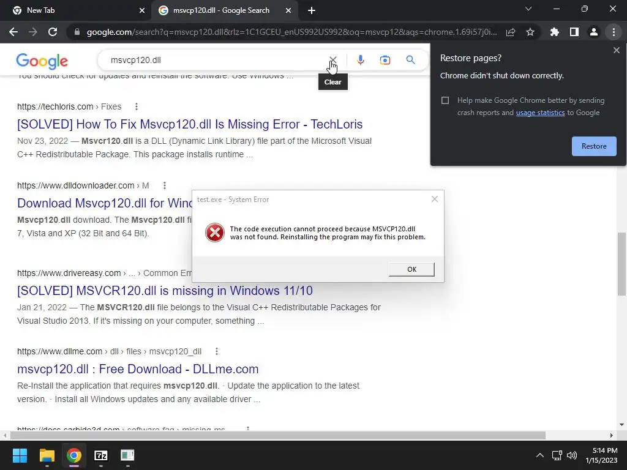Open a new browser tab
The height and width of the screenshot is (470, 627).
[x=312, y=10]
